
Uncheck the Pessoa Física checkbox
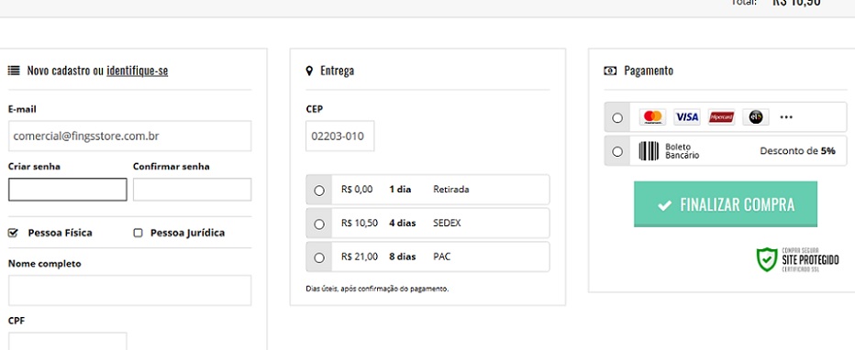[x=13, y=233]
